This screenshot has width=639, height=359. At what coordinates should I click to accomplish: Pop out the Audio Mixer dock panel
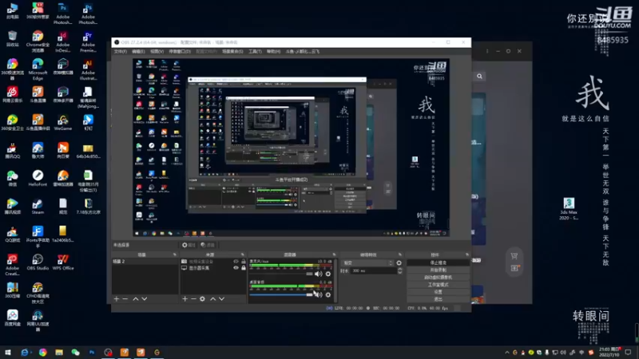click(x=334, y=254)
